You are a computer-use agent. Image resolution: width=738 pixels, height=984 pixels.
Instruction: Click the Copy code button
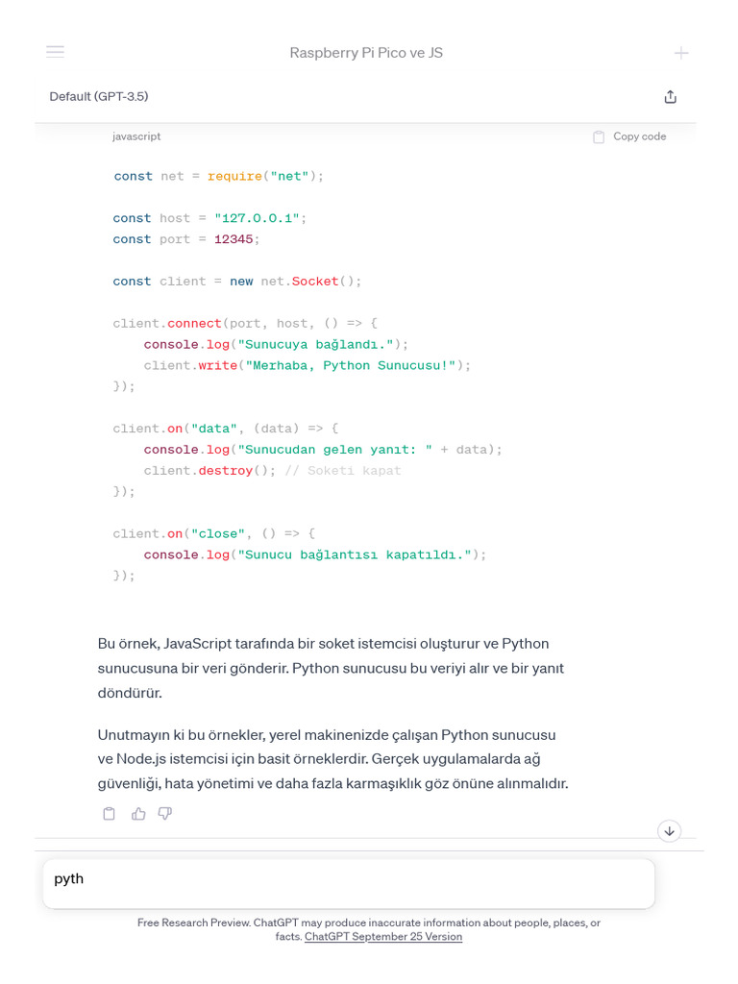point(630,136)
